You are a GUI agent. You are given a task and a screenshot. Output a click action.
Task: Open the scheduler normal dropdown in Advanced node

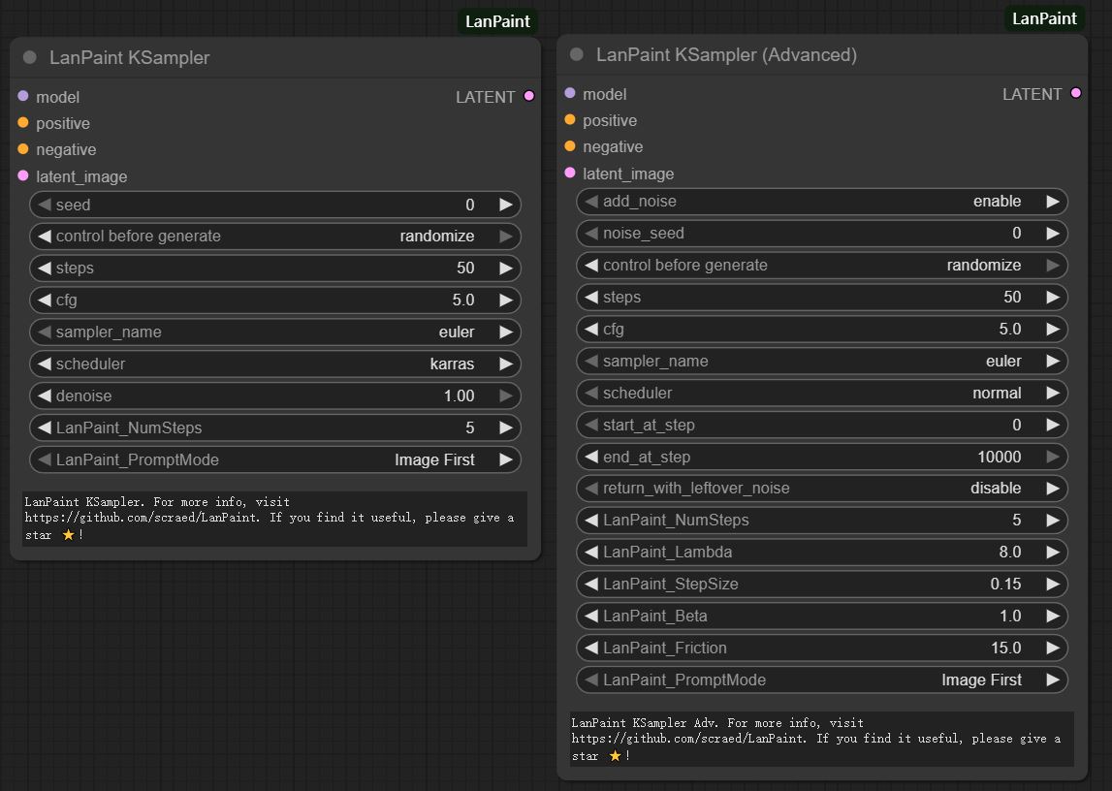tap(821, 393)
